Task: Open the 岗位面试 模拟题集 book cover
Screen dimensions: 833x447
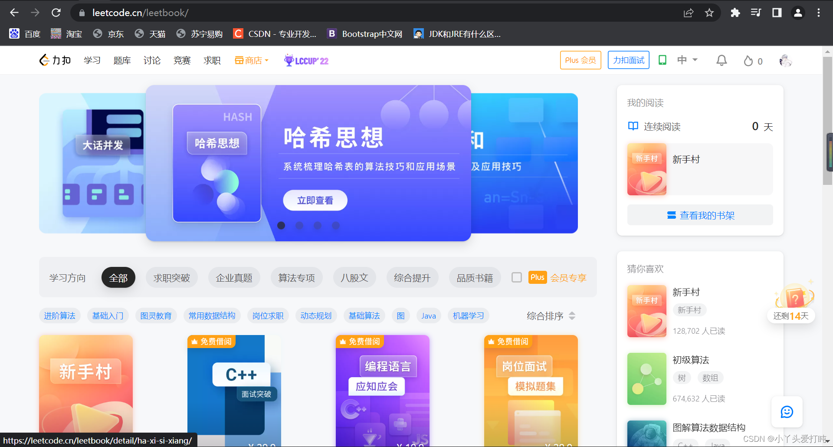Action: point(531,391)
